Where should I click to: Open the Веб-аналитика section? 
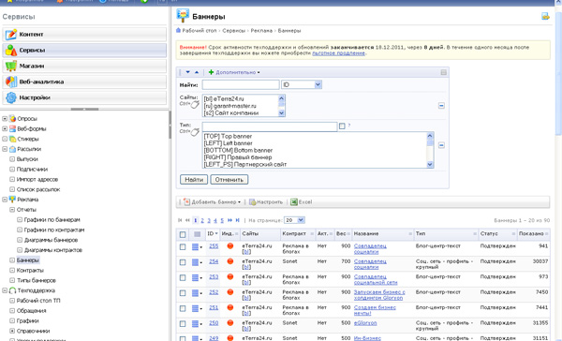point(84,82)
